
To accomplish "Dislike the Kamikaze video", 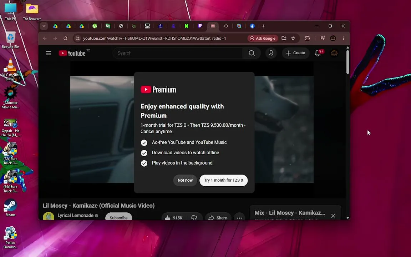I will pos(194,217).
